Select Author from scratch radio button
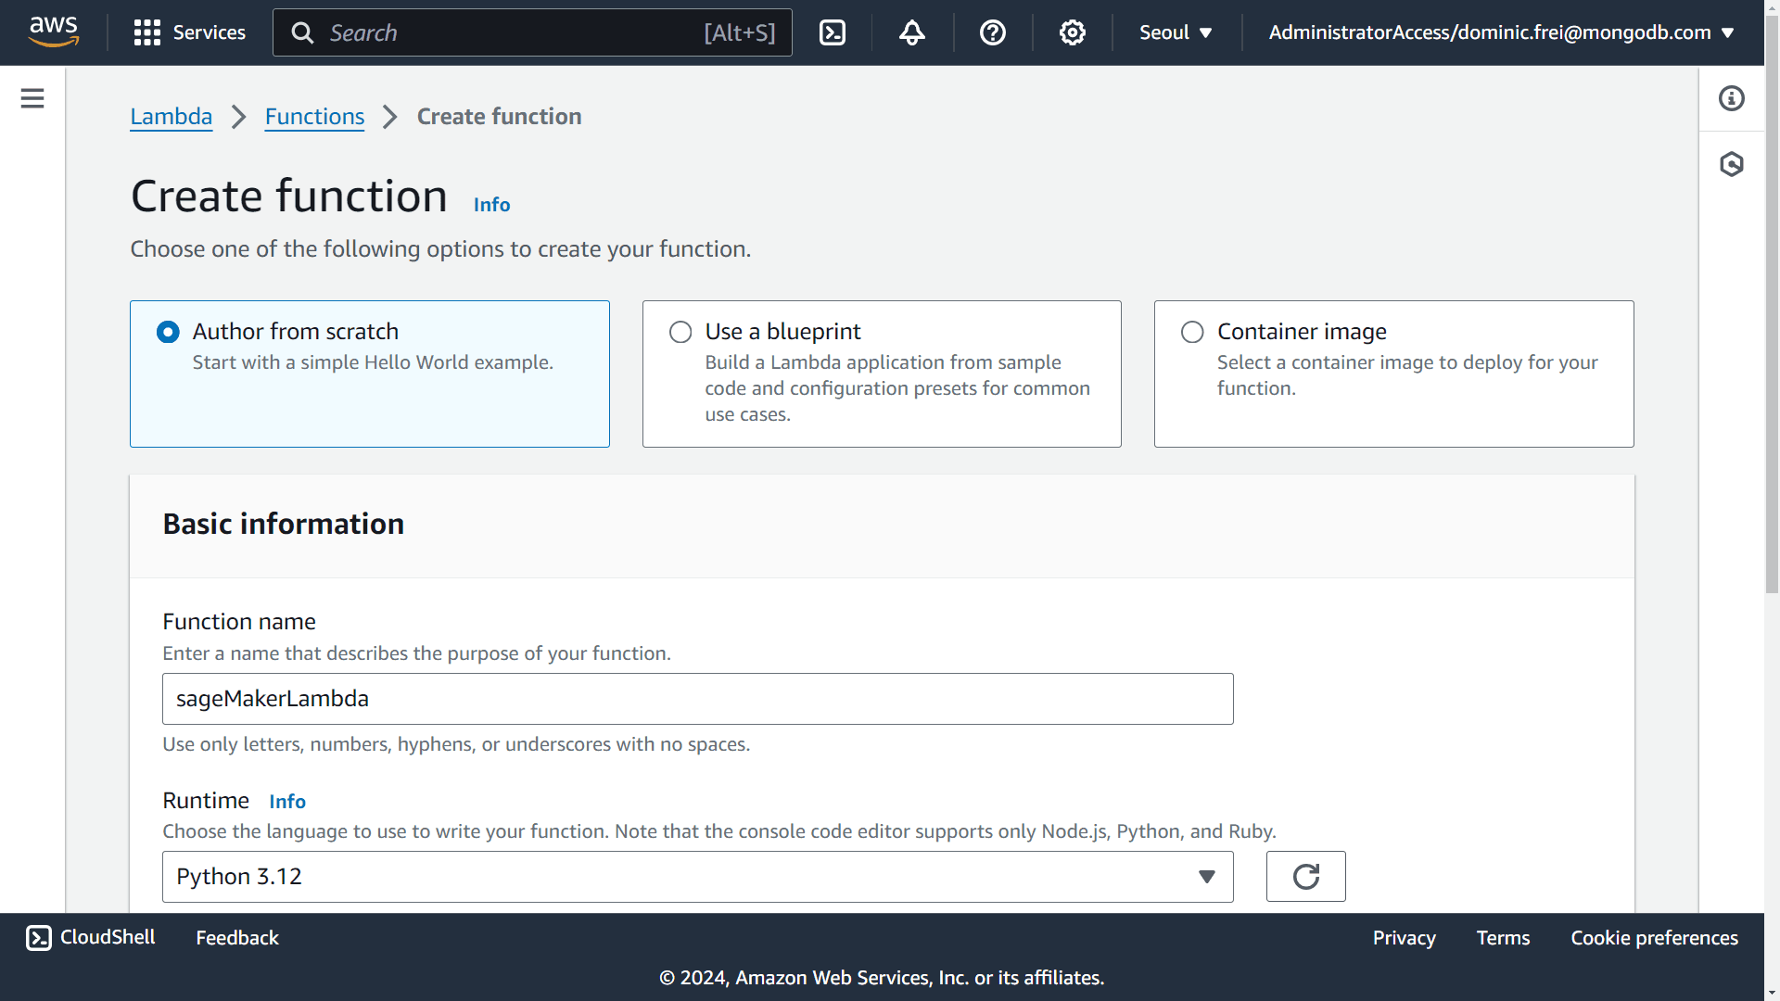 coord(168,331)
